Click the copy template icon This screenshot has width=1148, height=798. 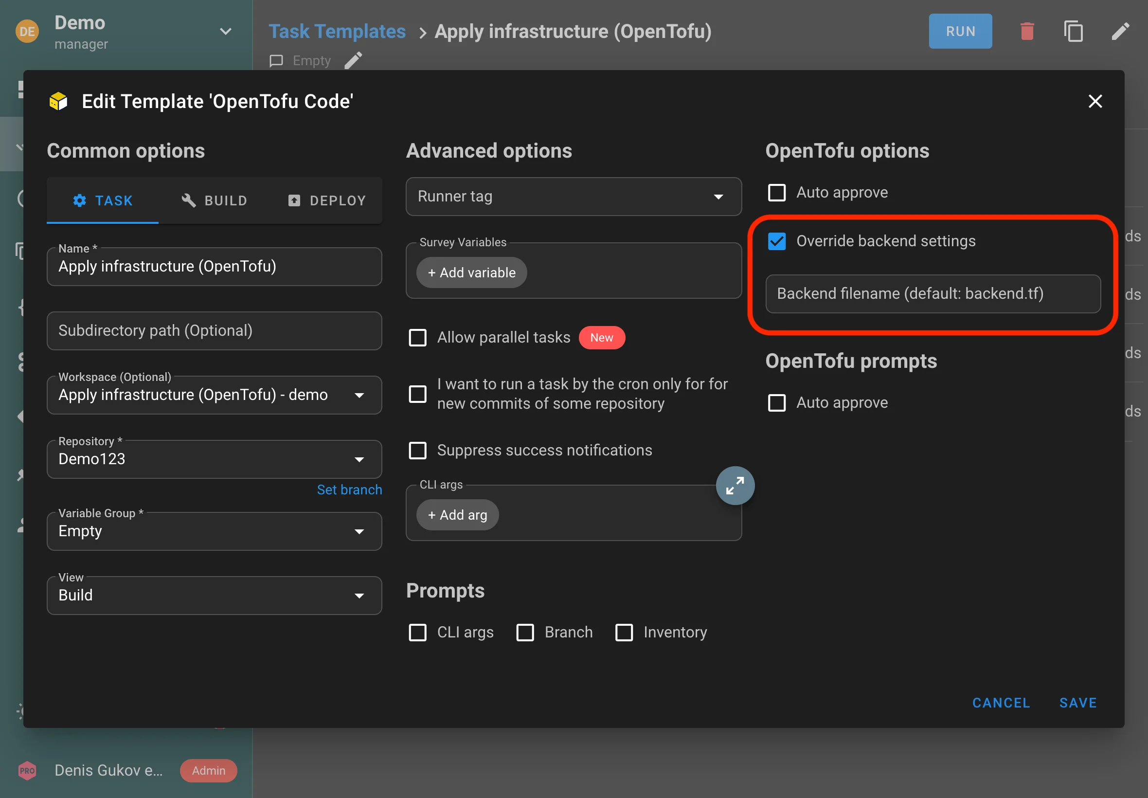pos(1073,32)
